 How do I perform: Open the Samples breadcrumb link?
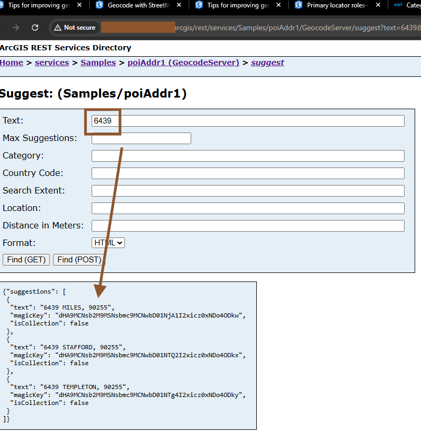(x=98, y=63)
